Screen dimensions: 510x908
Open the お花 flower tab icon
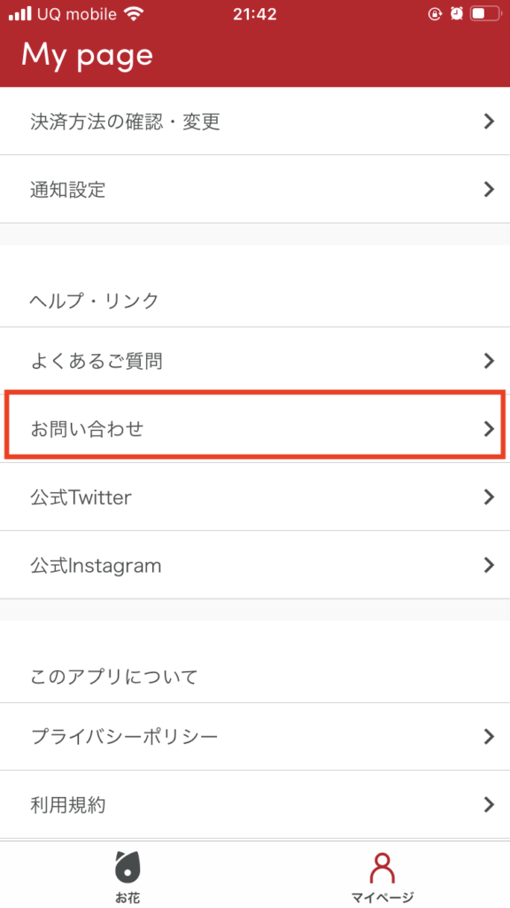(x=127, y=867)
